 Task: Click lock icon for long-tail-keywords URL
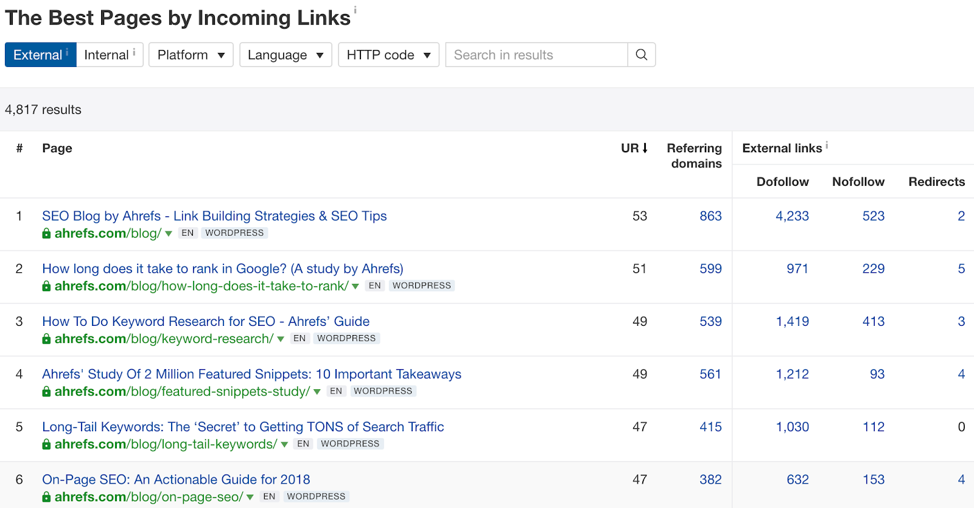pos(46,444)
